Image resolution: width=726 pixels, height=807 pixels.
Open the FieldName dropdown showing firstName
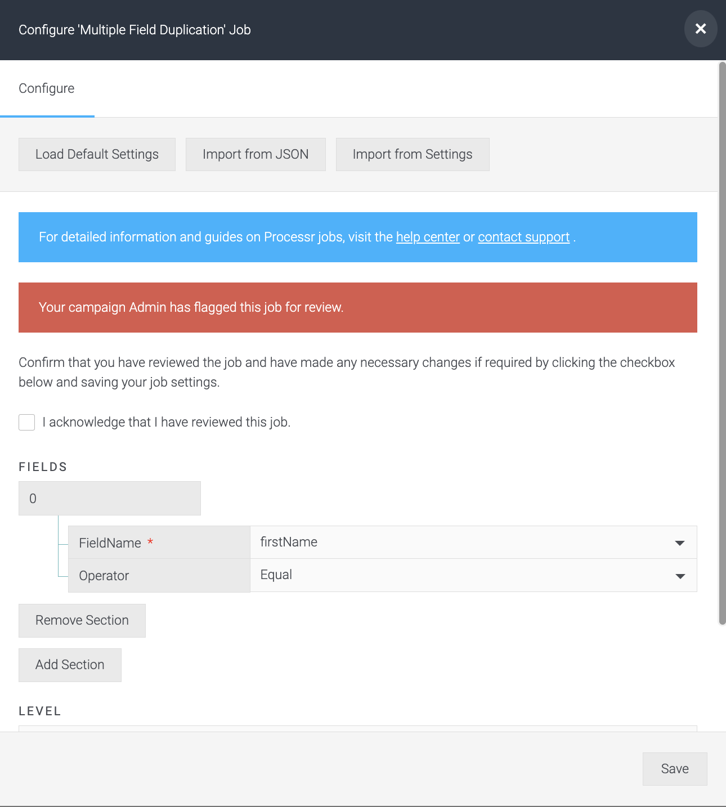(473, 542)
